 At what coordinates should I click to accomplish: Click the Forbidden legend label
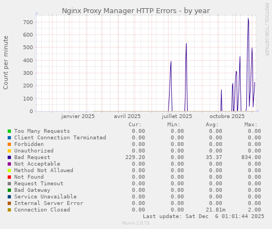[29, 144]
